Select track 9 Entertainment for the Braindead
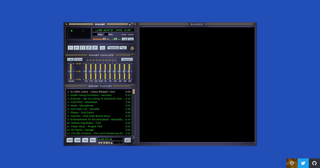 pyautogui.click(x=99, y=119)
